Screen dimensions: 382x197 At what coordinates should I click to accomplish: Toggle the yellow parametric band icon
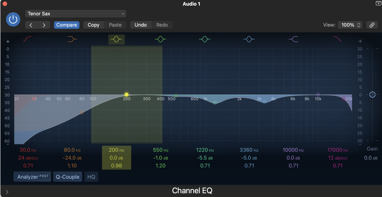tap(117, 40)
